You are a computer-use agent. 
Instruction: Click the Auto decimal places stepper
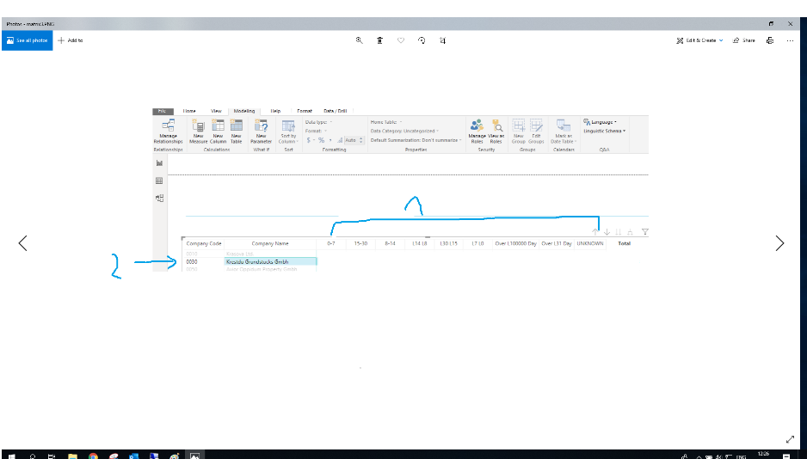pyautogui.click(x=354, y=140)
